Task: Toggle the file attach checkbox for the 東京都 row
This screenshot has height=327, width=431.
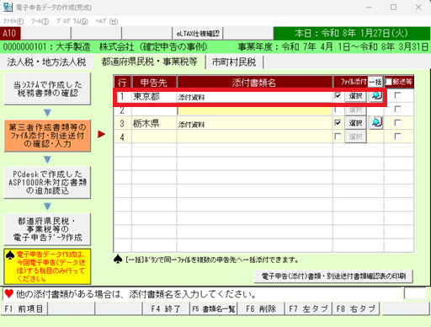Action: pos(338,95)
